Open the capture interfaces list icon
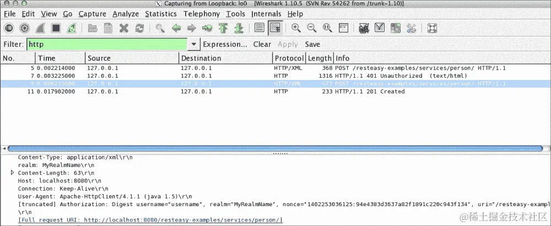Image resolution: width=551 pixels, height=226 pixels. (9, 28)
